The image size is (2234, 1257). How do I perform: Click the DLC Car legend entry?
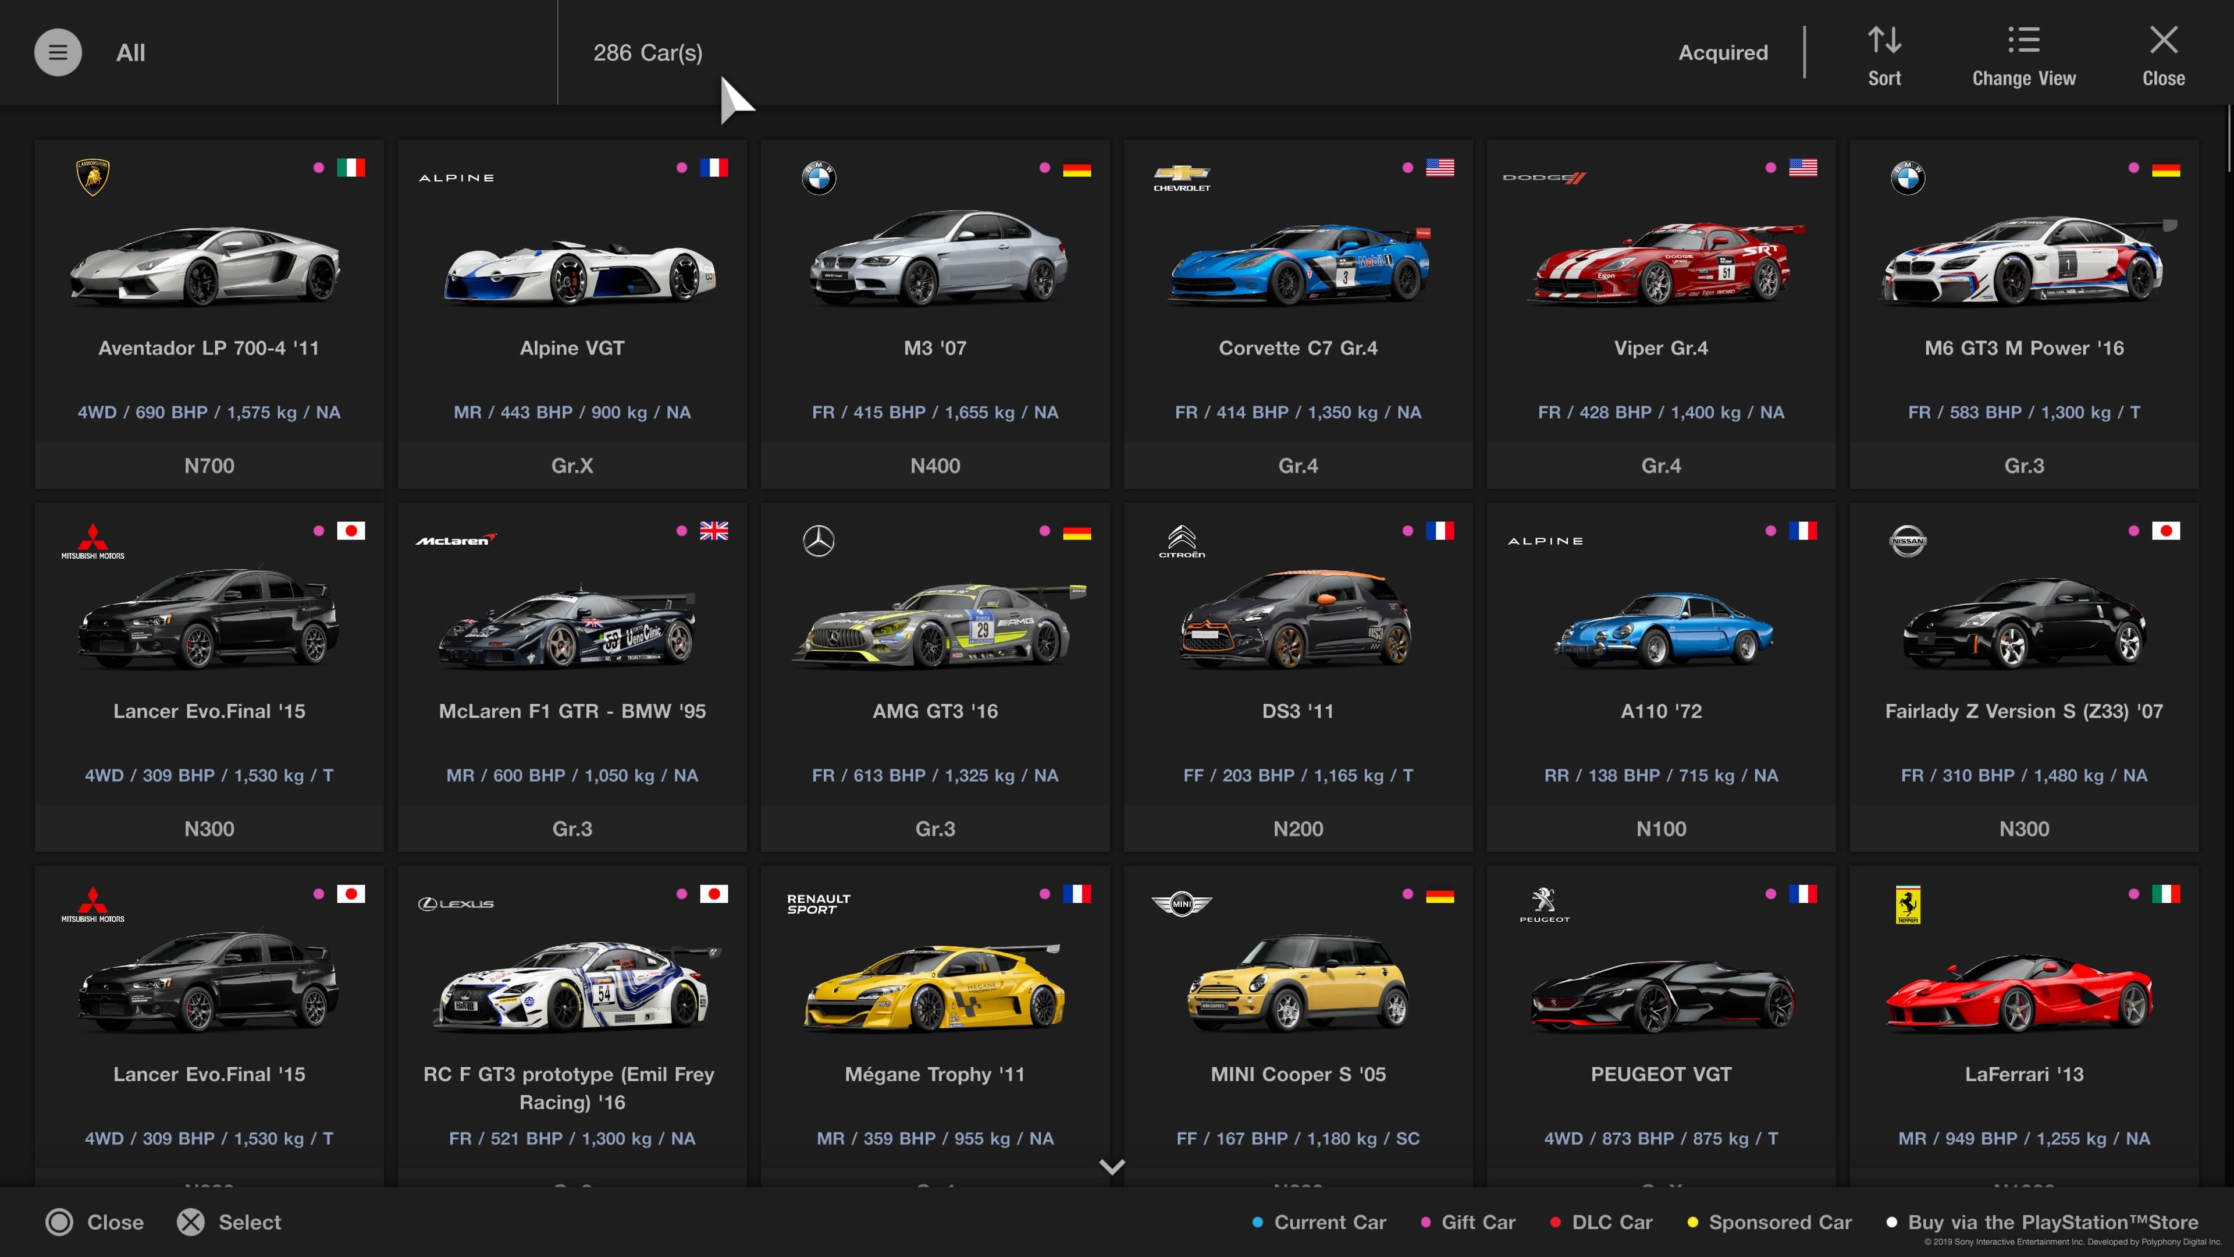click(1601, 1222)
